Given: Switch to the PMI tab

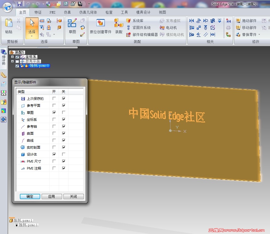Looking at the screenshot, I should 53,12.
